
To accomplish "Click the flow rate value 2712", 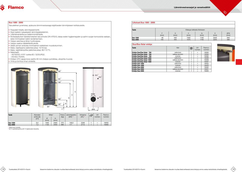I will pyautogui.click(x=83, y=125).
